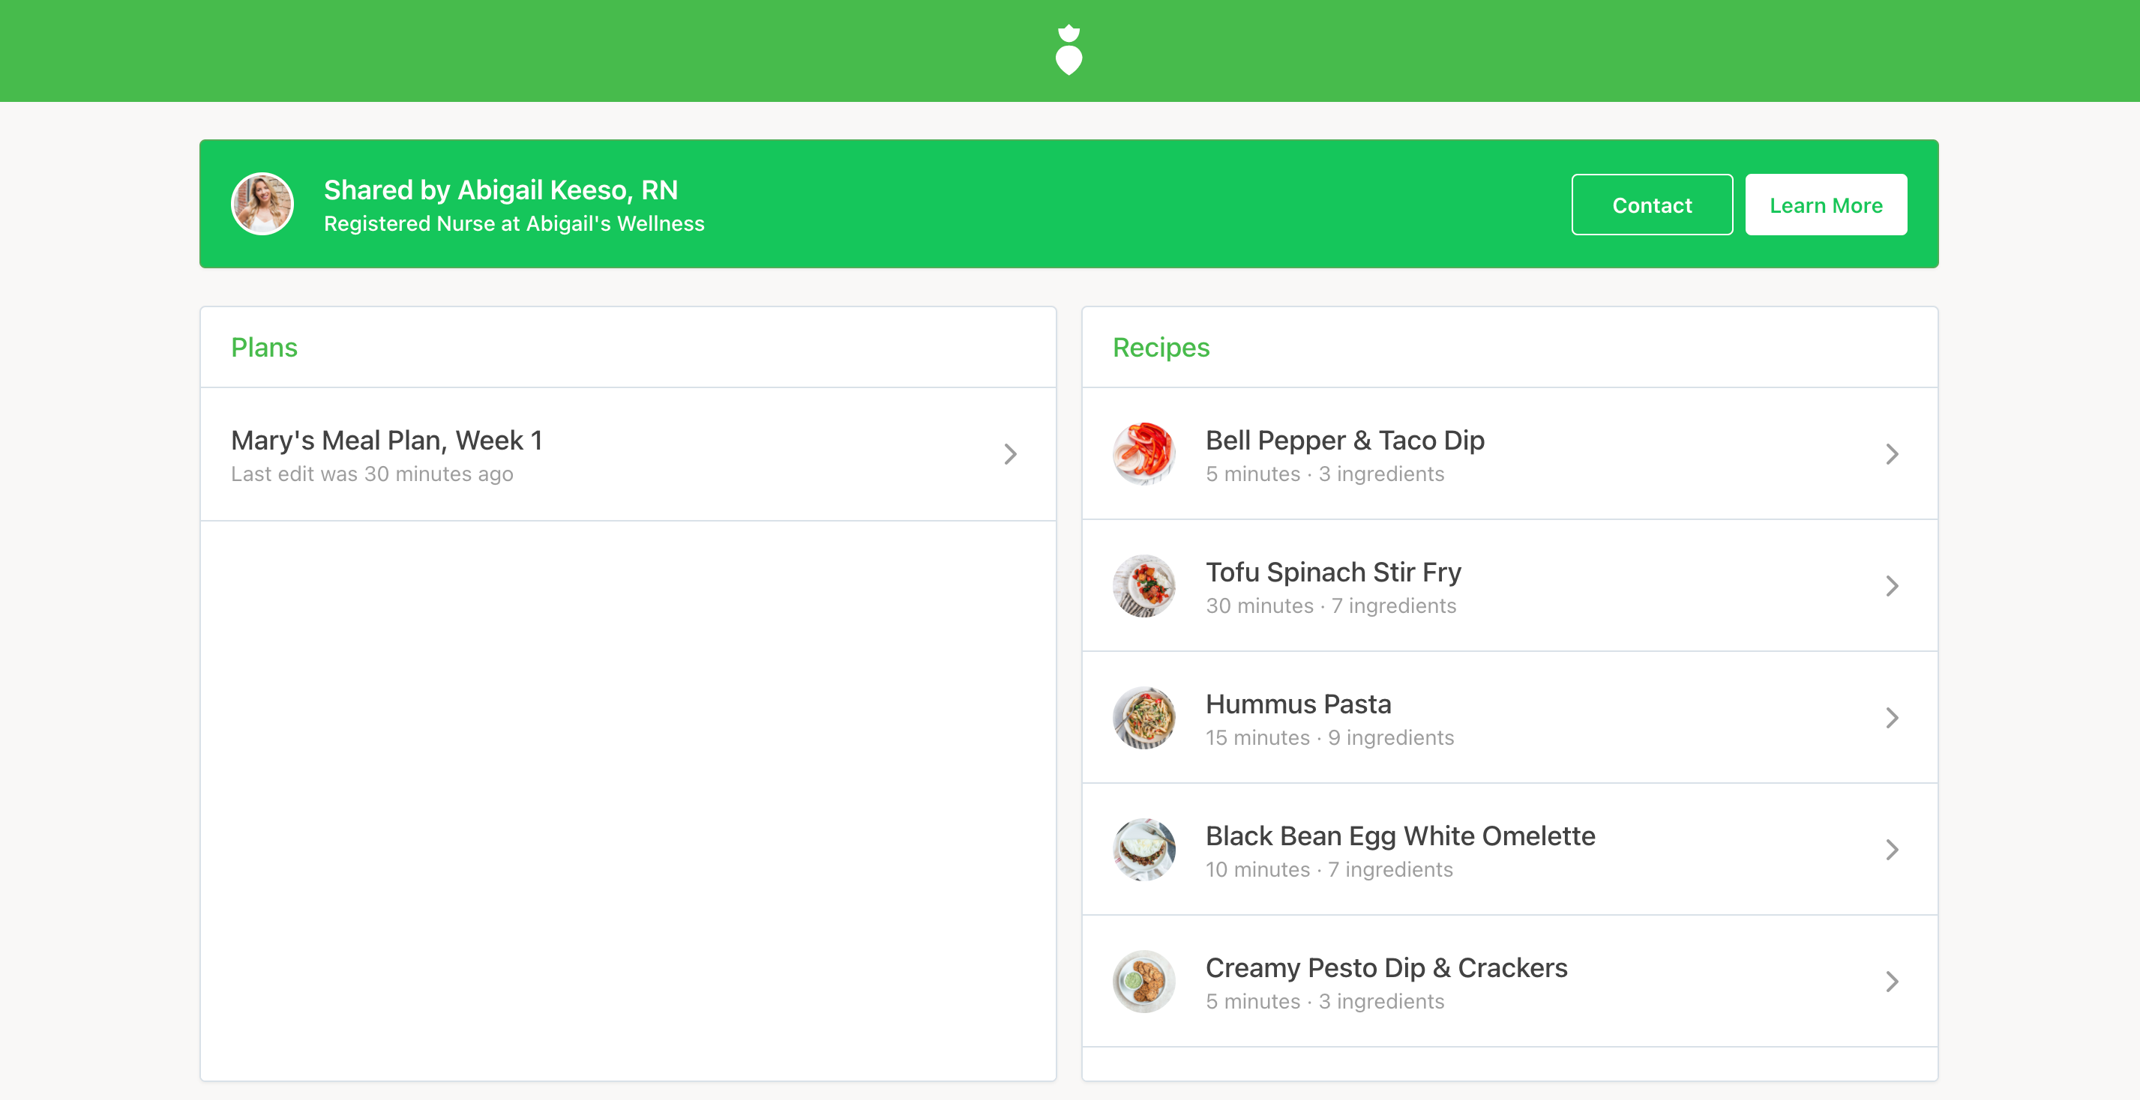Click the Creamy Pesto Dip & Crackers image
Screen dimensions: 2140x1100
click(1144, 982)
